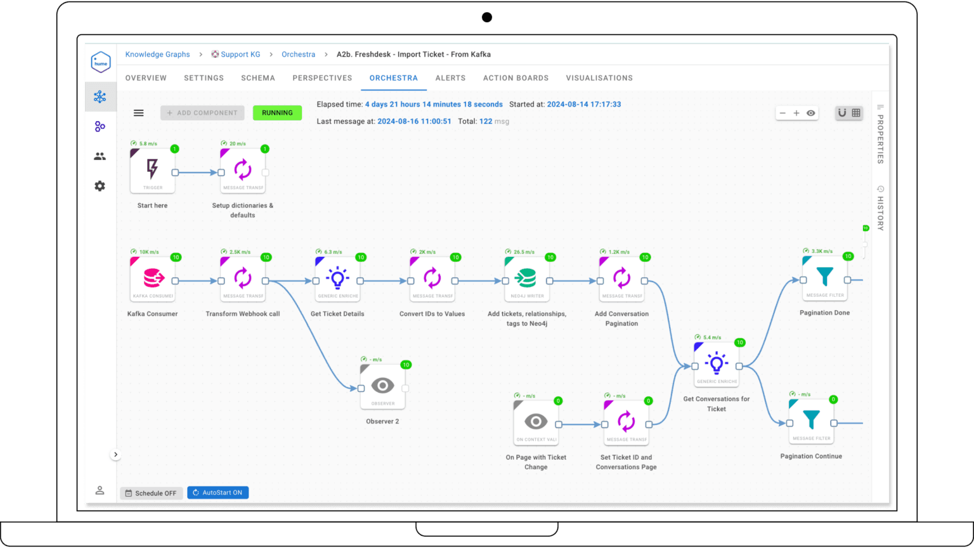The height and width of the screenshot is (548, 974).
Task: Click the Get Ticket Details generic enricher icon
Action: 337,277
